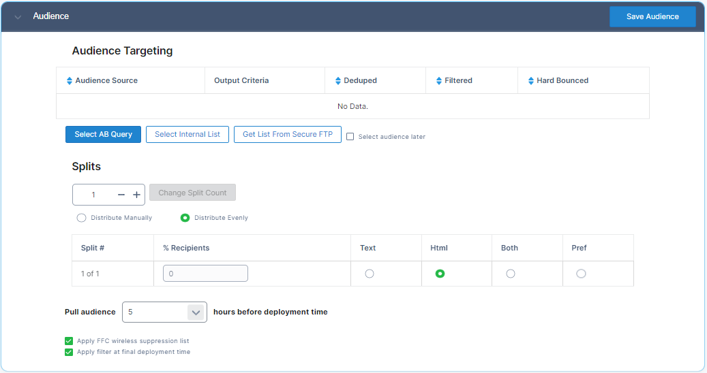Click the Select AB Query button

click(103, 134)
